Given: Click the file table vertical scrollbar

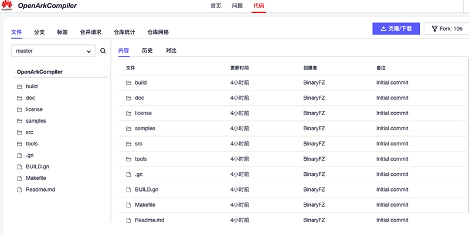Looking at the screenshot, I should pyautogui.click(x=467, y=136).
